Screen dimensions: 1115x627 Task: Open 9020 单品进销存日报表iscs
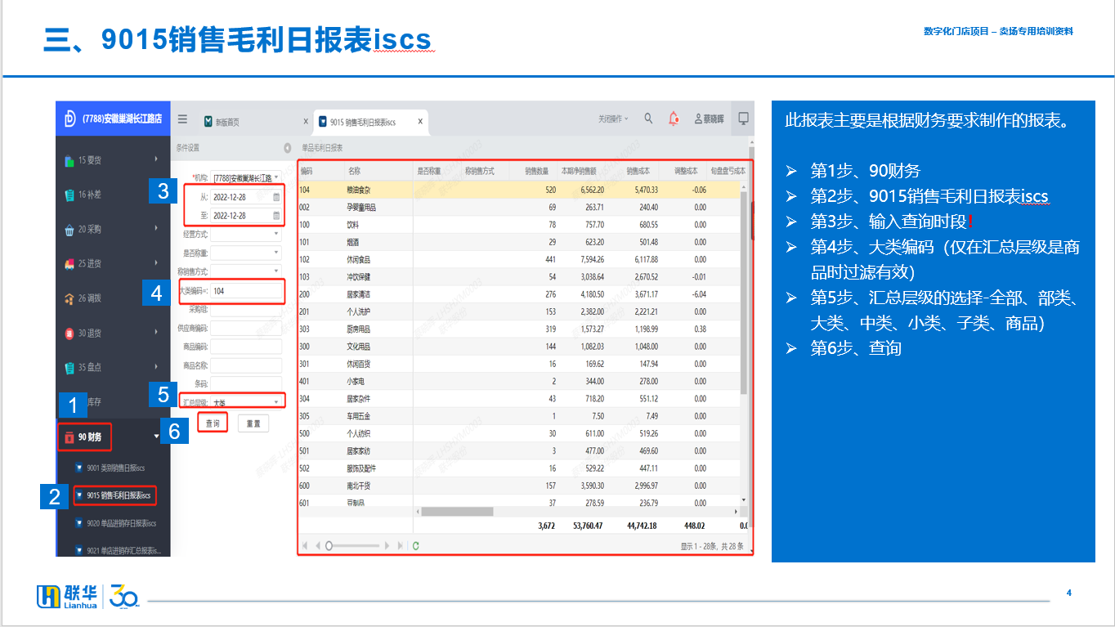[121, 523]
